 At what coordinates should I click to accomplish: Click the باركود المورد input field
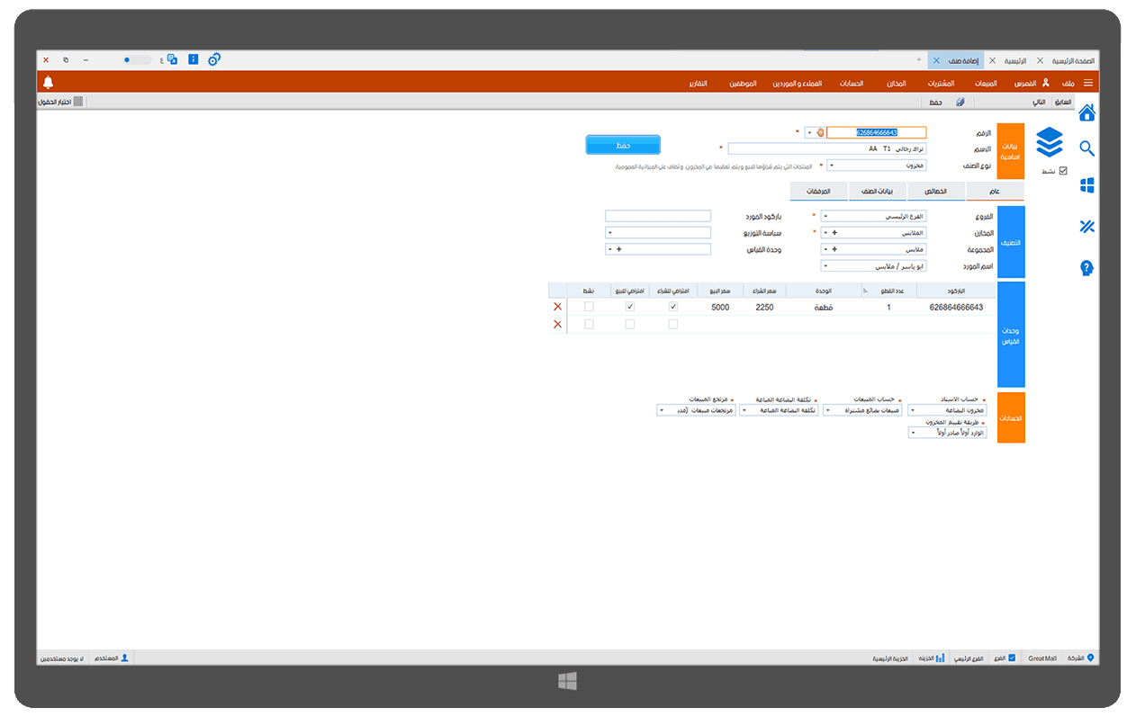(658, 216)
